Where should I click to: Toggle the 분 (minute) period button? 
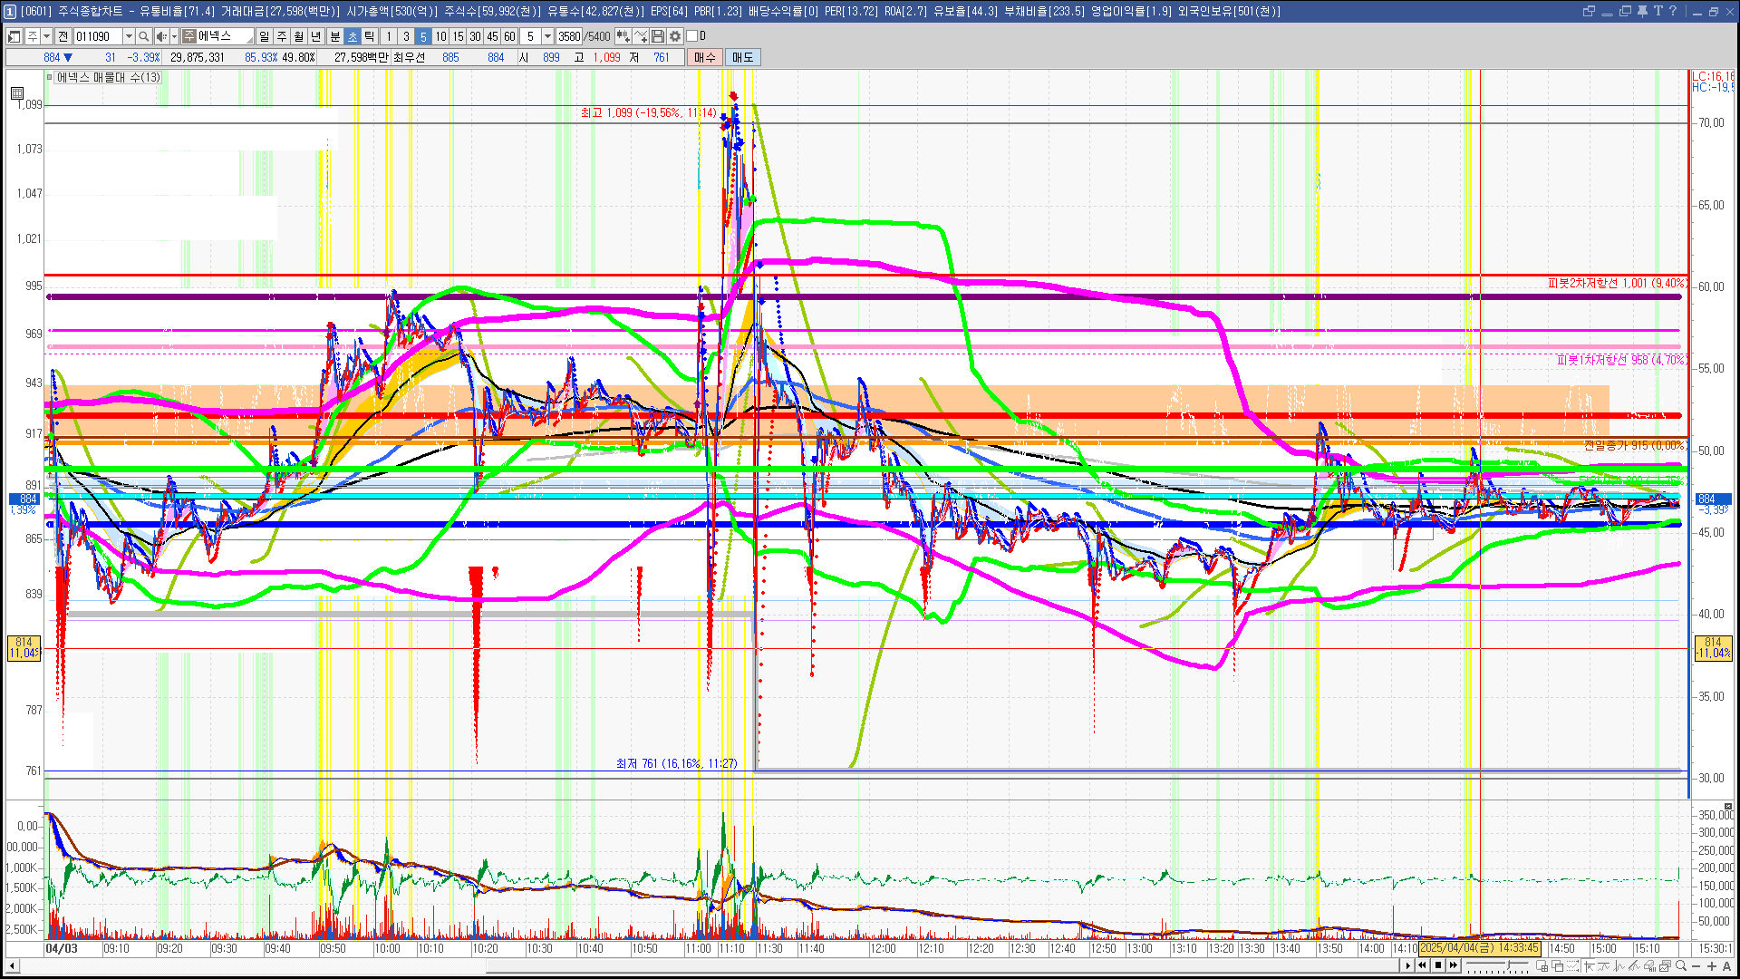(334, 36)
